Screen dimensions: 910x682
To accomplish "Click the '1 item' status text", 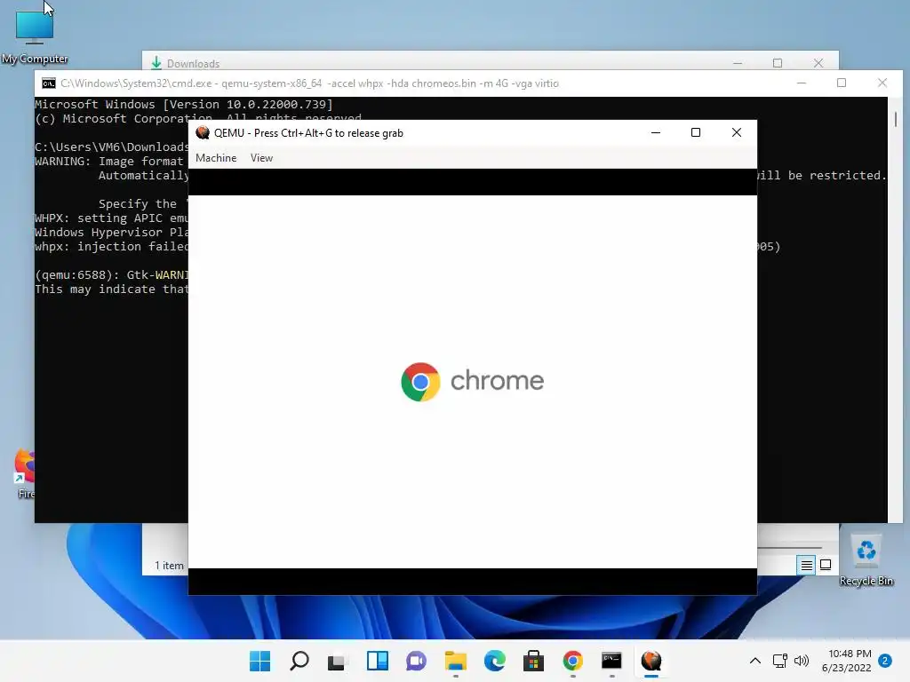I will click(169, 566).
